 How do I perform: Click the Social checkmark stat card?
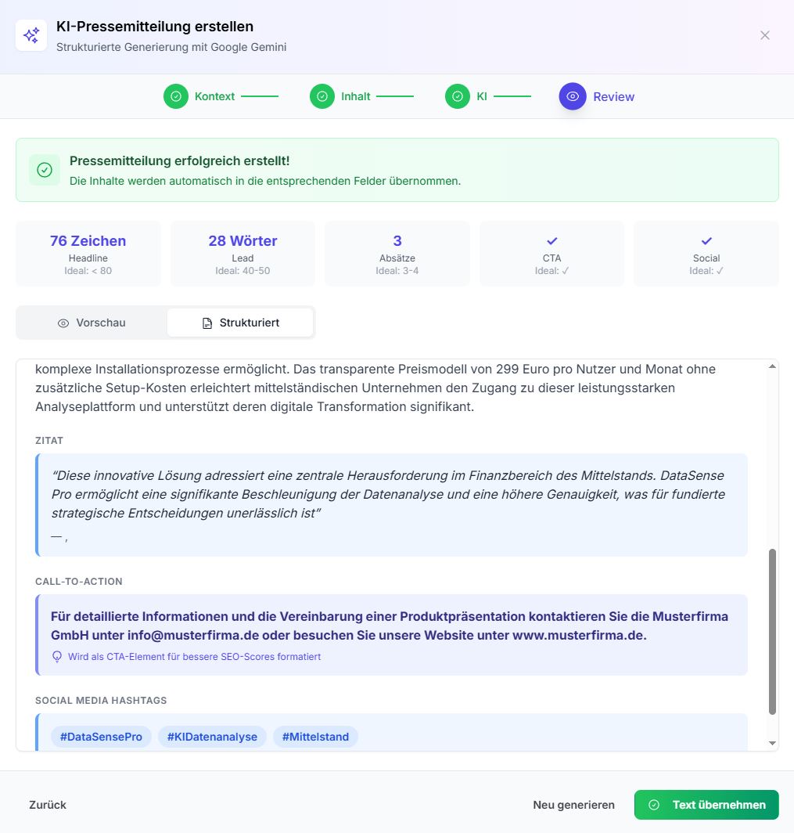(706, 253)
